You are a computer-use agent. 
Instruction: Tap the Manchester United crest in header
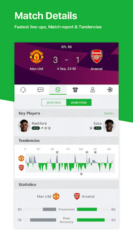coord(37,57)
